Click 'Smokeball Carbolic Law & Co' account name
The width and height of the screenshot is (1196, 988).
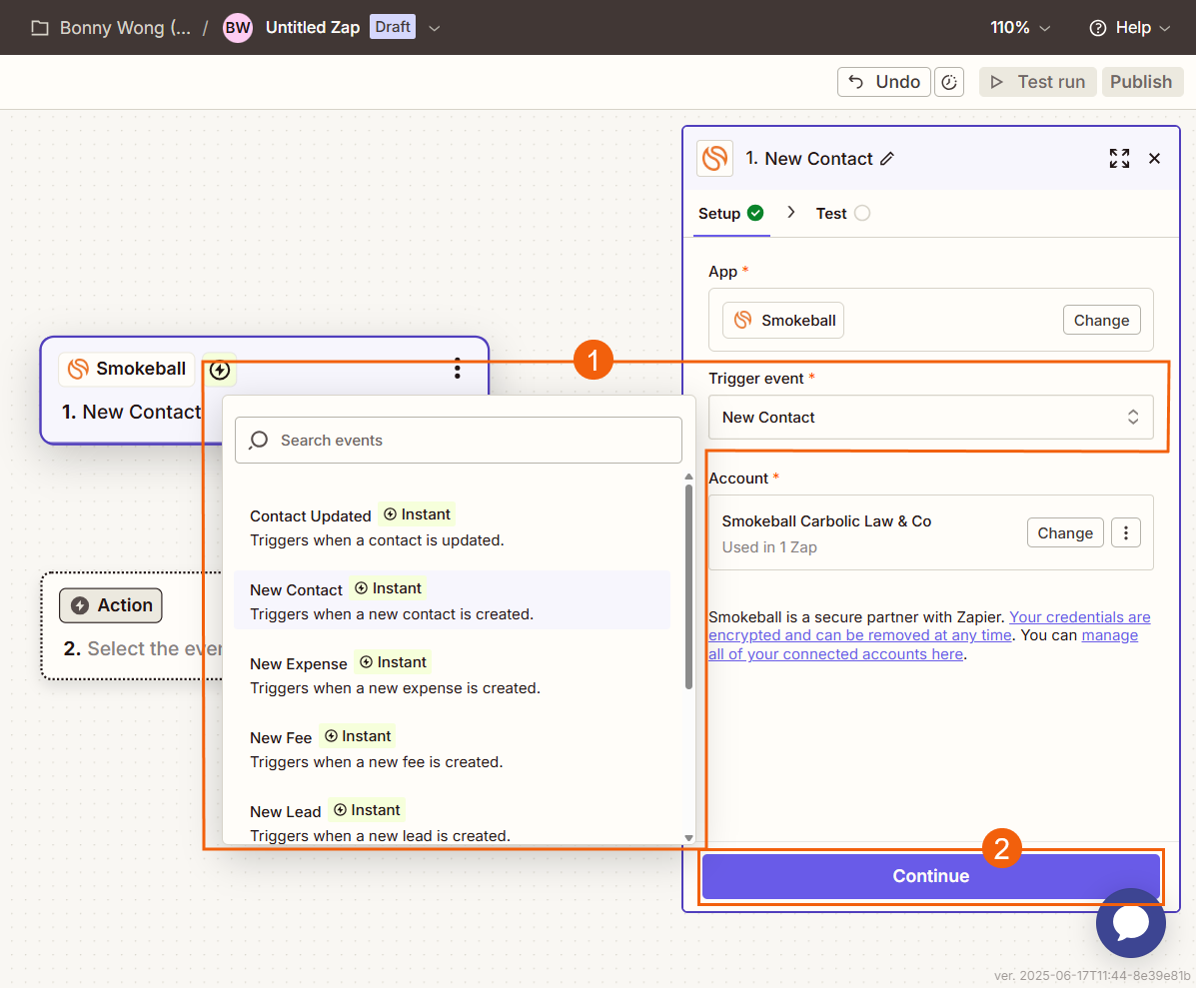click(826, 521)
